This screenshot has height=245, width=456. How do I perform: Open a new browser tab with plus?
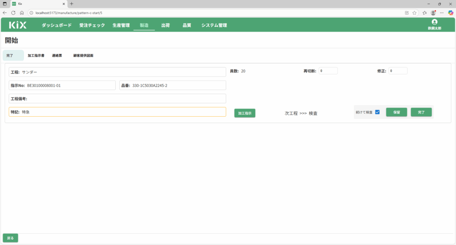tap(72, 4)
